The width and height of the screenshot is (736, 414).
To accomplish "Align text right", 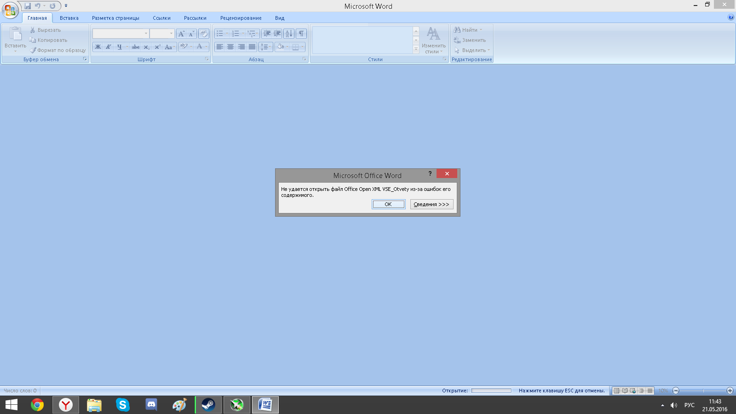I will pyautogui.click(x=241, y=47).
